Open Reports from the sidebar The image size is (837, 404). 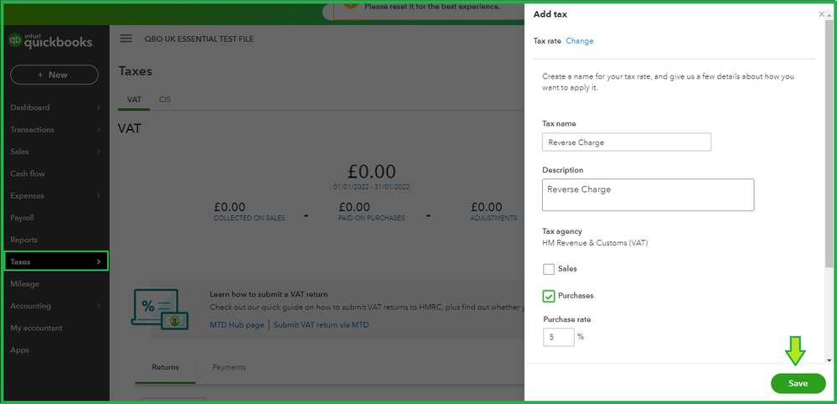click(24, 240)
